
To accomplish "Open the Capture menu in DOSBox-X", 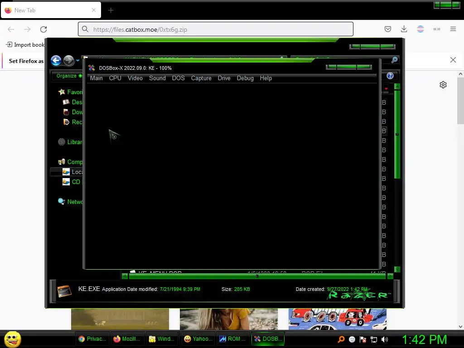I will click(x=201, y=78).
